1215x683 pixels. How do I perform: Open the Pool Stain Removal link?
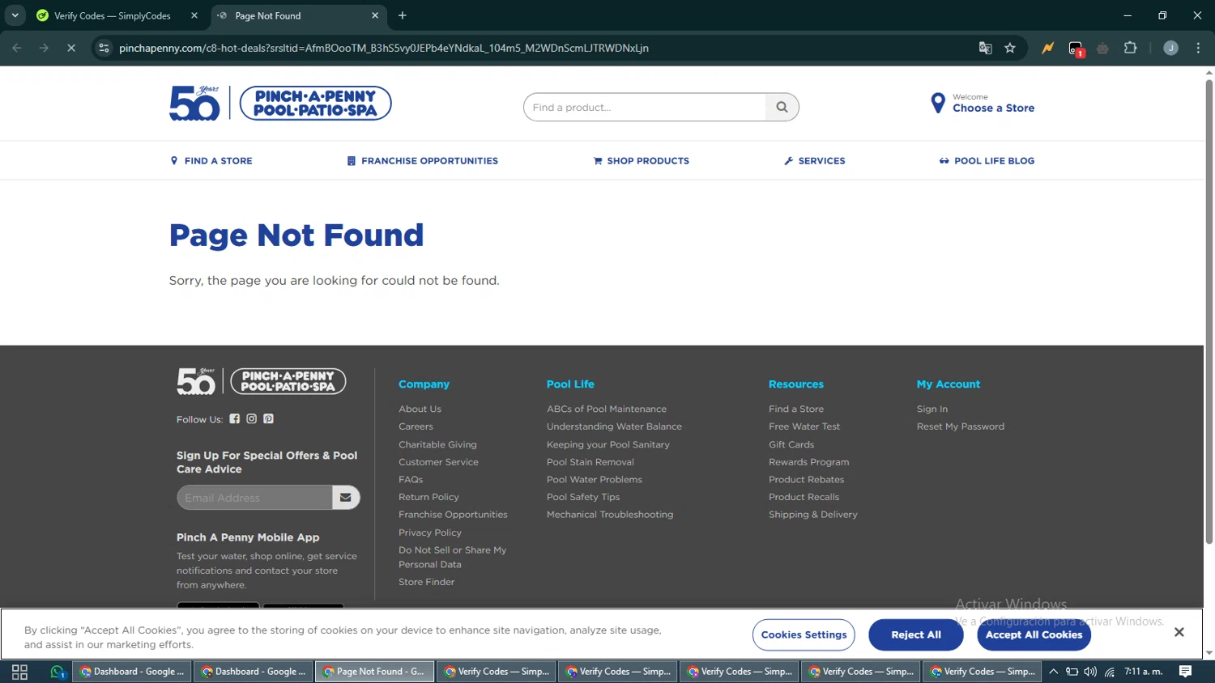[x=590, y=462]
